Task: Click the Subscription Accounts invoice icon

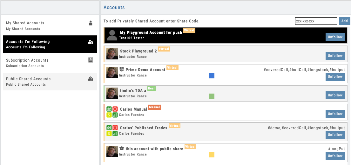Action: pyautogui.click(x=91, y=60)
